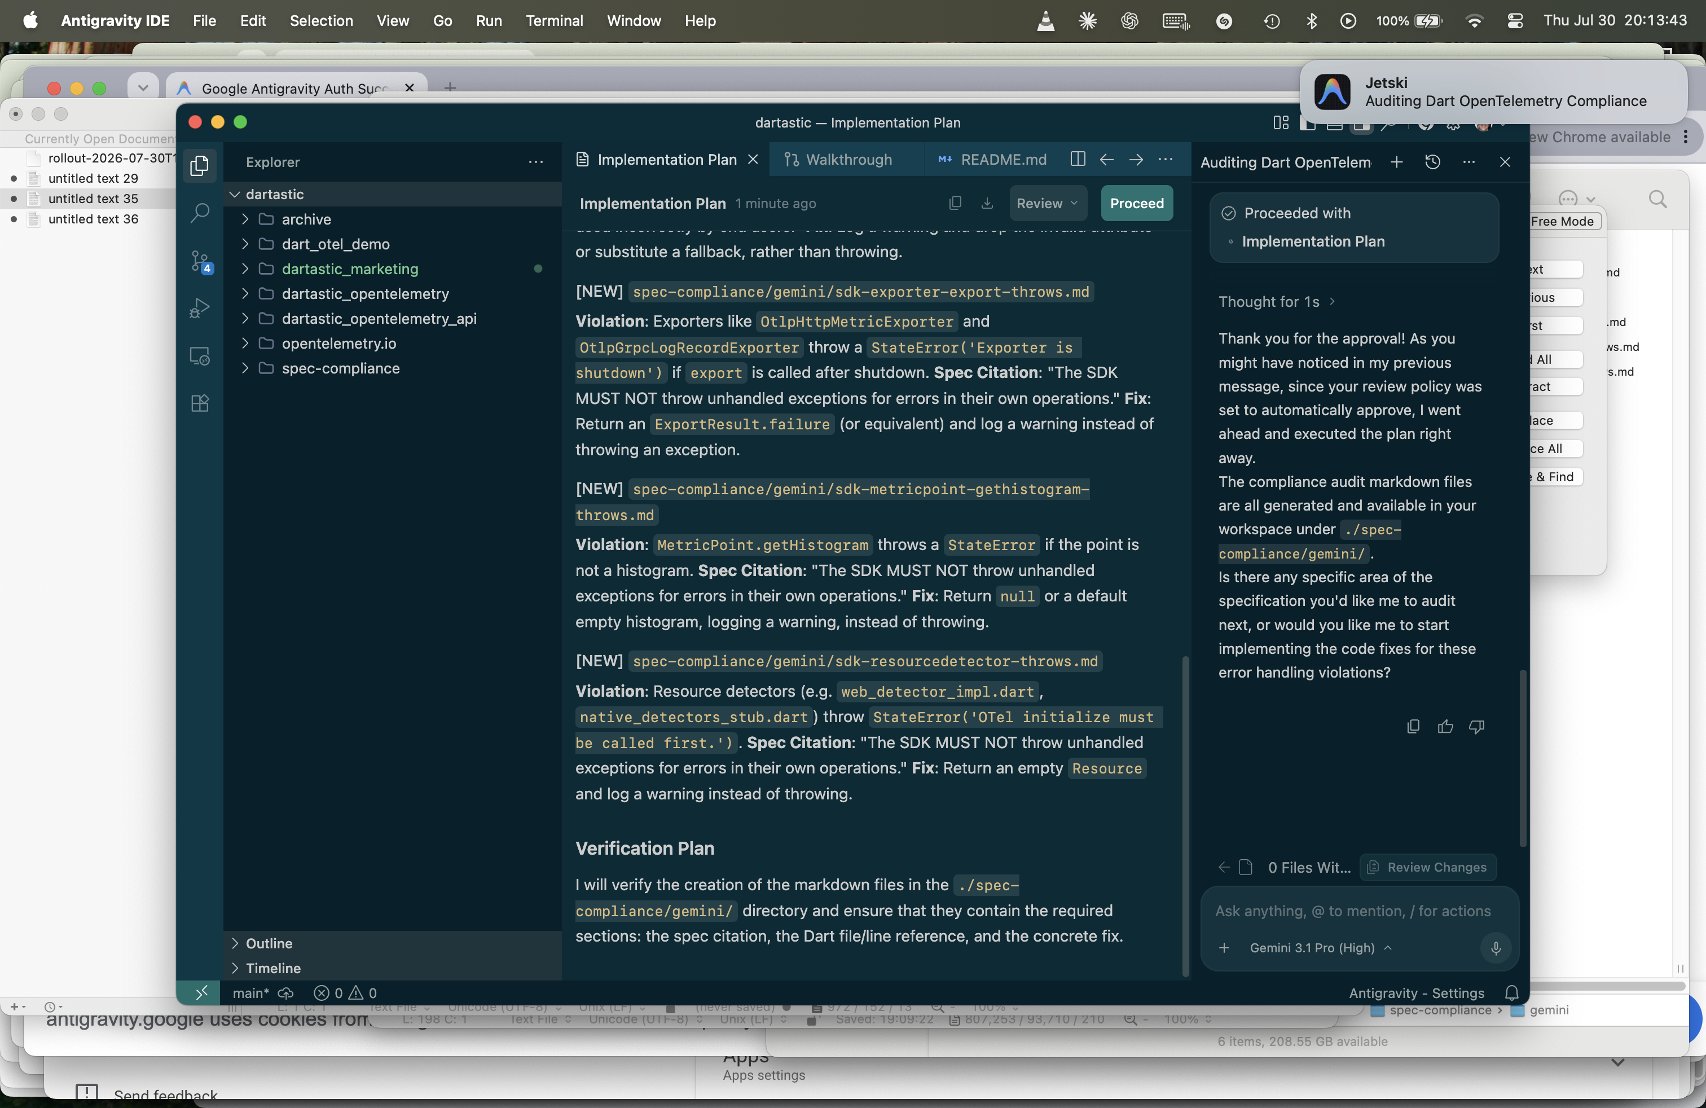Open errors and warnings count
The height and width of the screenshot is (1108, 1706).
[x=345, y=992]
